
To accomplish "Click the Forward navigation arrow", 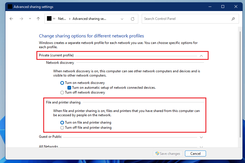I will point(21,19).
